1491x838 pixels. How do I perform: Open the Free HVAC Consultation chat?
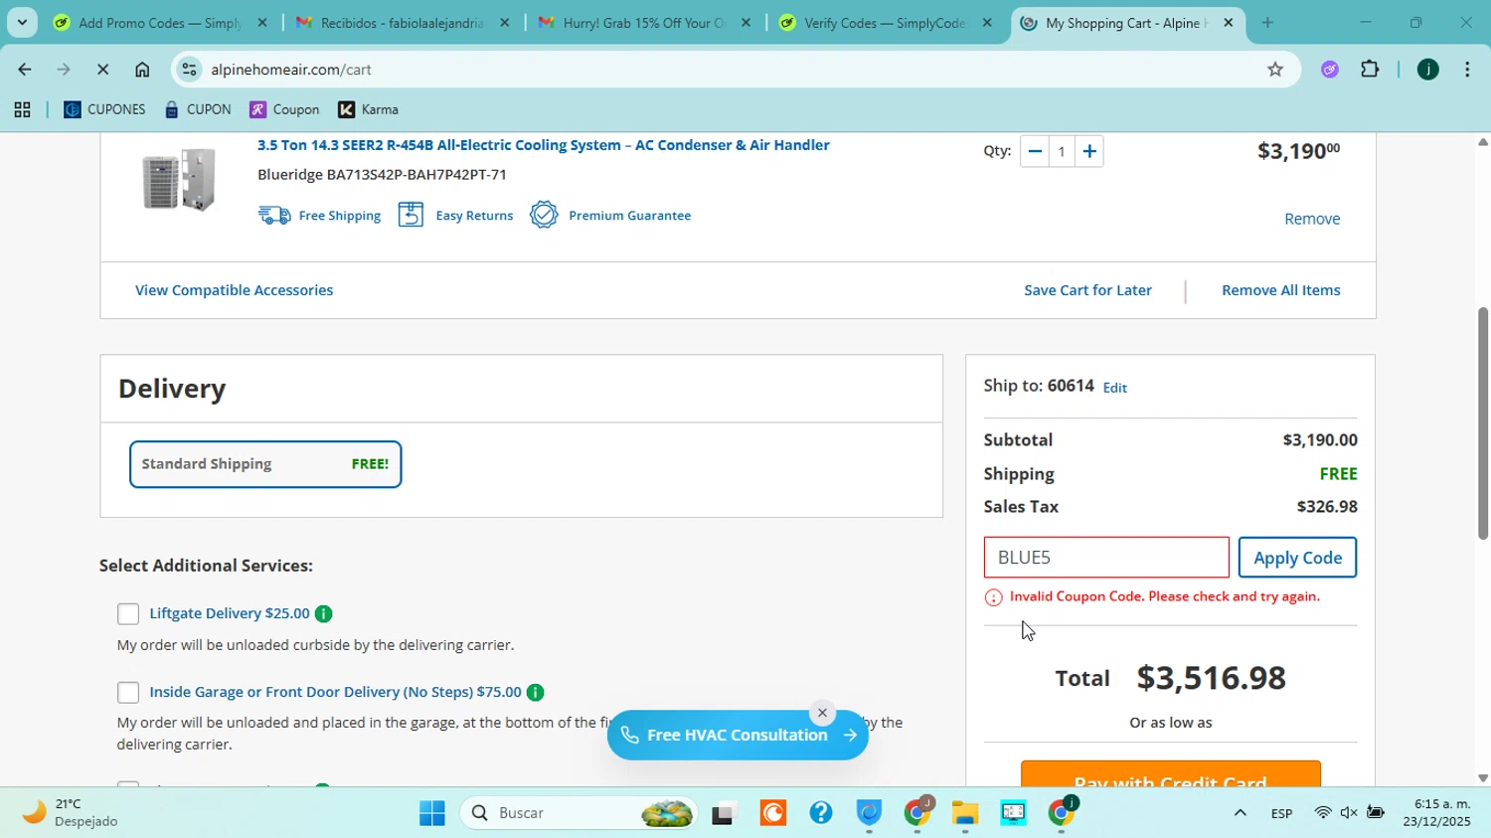[738, 736]
